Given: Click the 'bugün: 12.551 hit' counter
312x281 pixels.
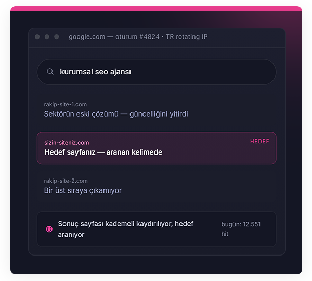Looking at the screenshot, I should point(241,229).
